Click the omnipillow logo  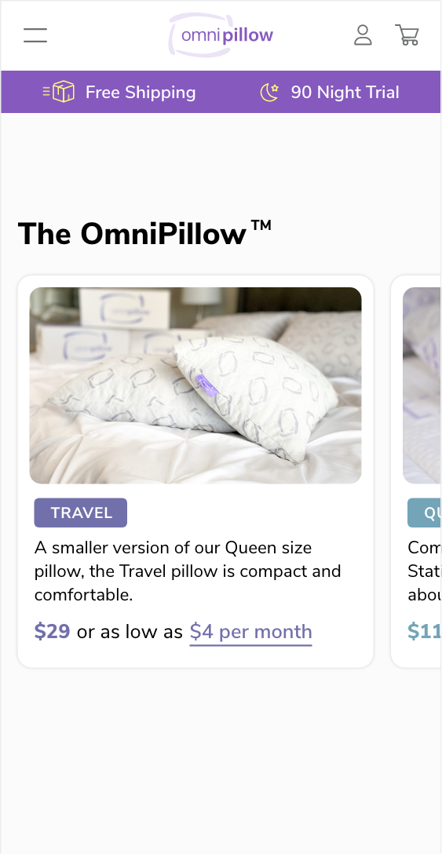point(221,35)
